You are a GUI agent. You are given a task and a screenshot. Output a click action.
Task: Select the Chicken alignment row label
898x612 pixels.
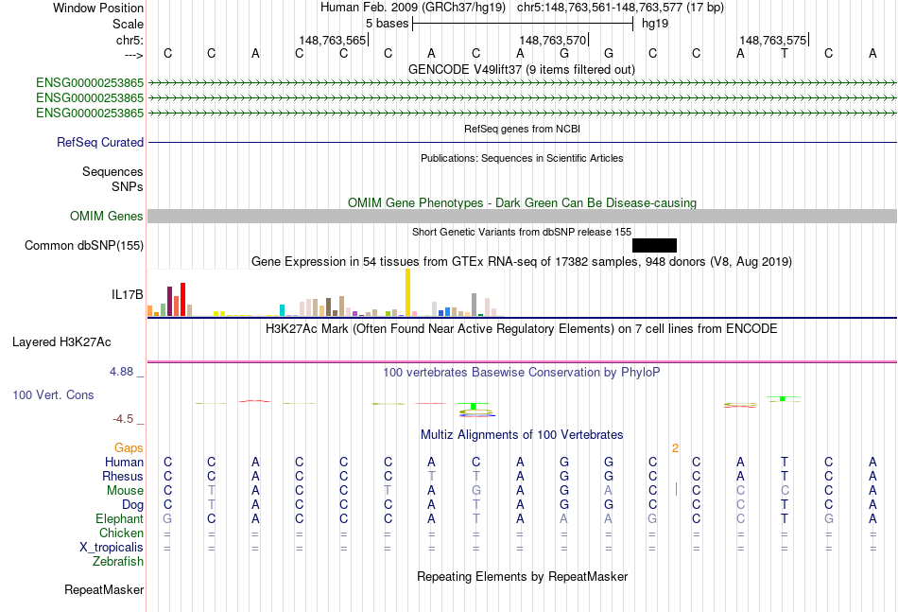[121, 533]
